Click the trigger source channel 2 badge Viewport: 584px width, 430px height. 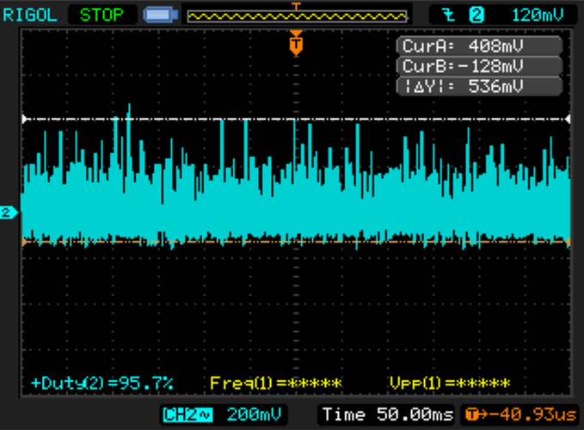pyautogui.click(x=476, y=15)
